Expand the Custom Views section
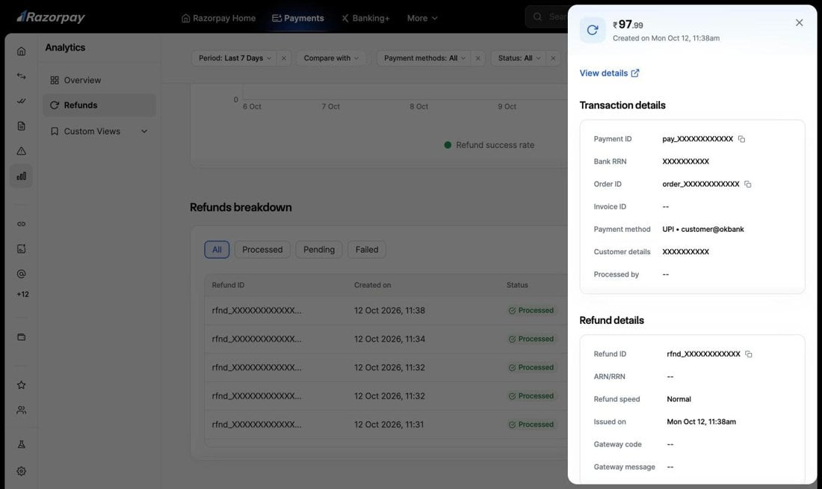822x489 pixels. coord(99,131)
